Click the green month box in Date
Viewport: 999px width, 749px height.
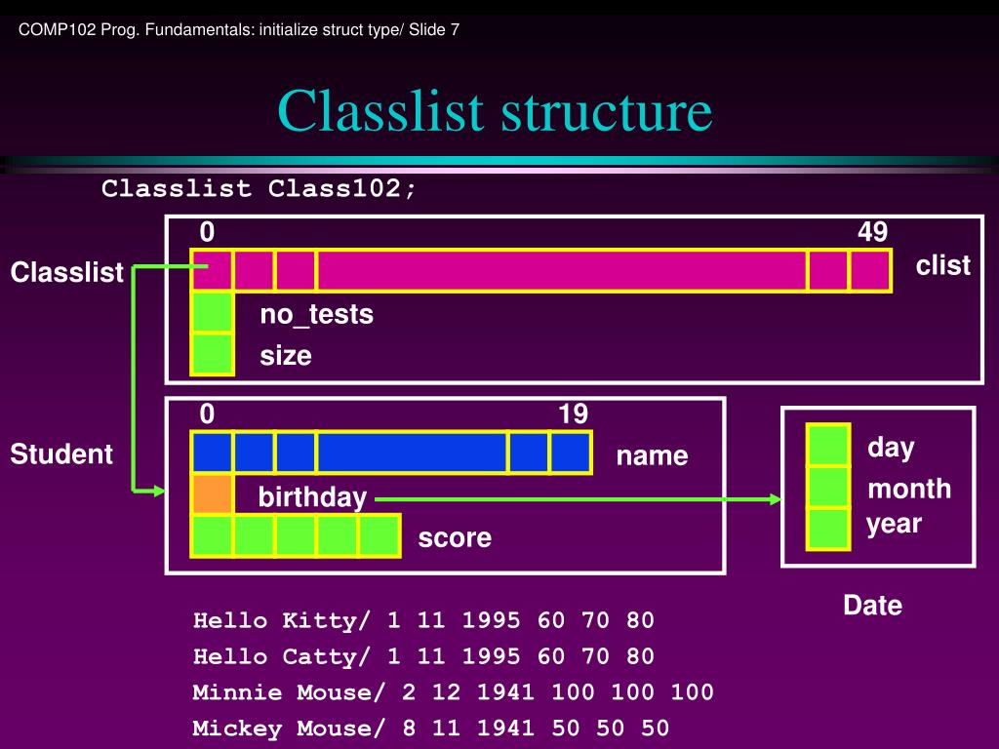[x=827, y=487]
